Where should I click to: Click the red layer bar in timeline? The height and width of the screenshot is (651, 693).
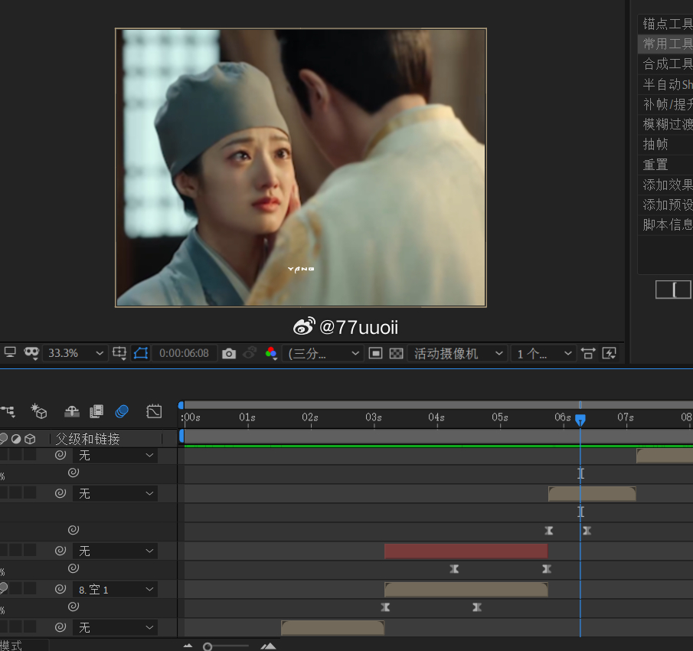coord(466,551)
